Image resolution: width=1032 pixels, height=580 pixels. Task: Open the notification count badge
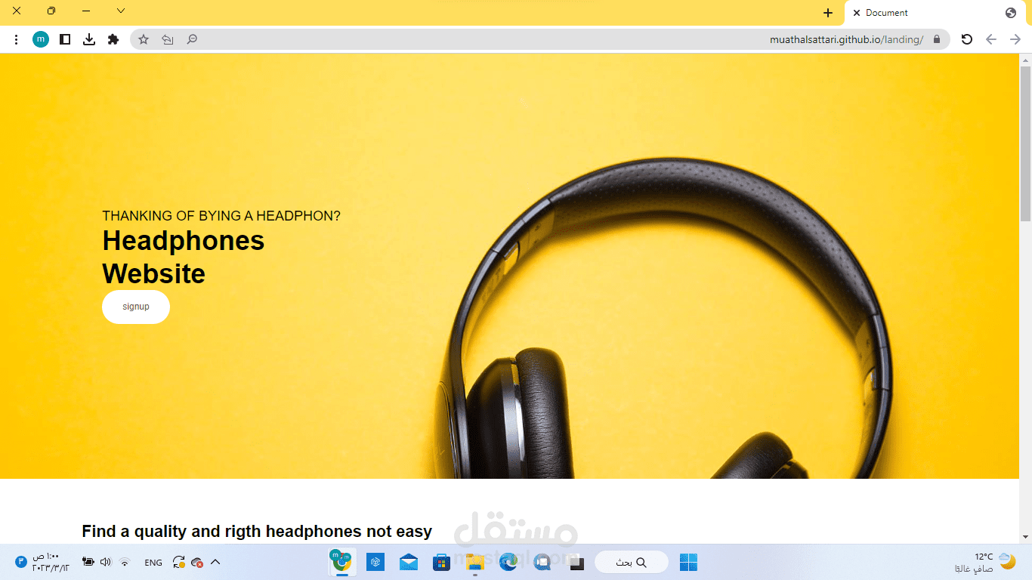[21, 562]
